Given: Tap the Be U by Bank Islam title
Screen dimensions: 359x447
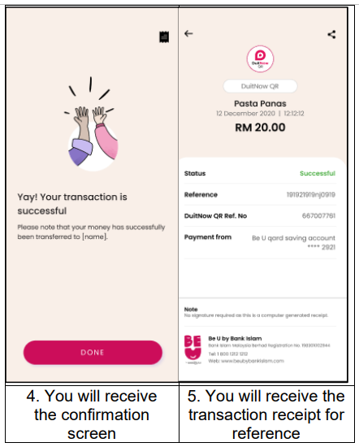Looking at the screenshot, I should [235, 338].
